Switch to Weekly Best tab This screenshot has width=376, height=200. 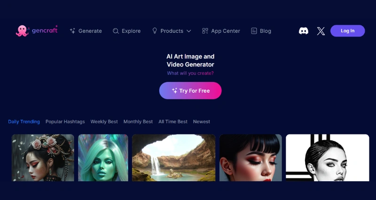(104, 122)
